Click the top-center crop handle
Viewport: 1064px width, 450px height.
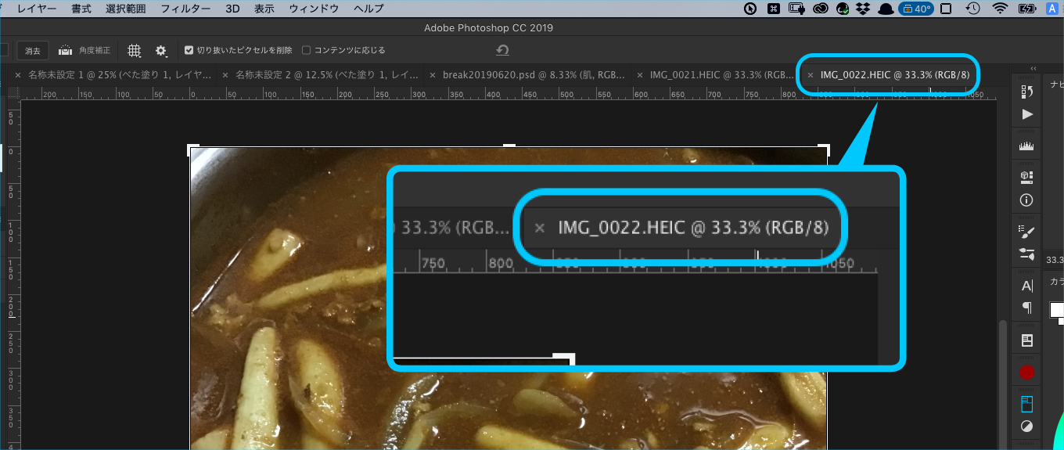[x=509, y=146]
